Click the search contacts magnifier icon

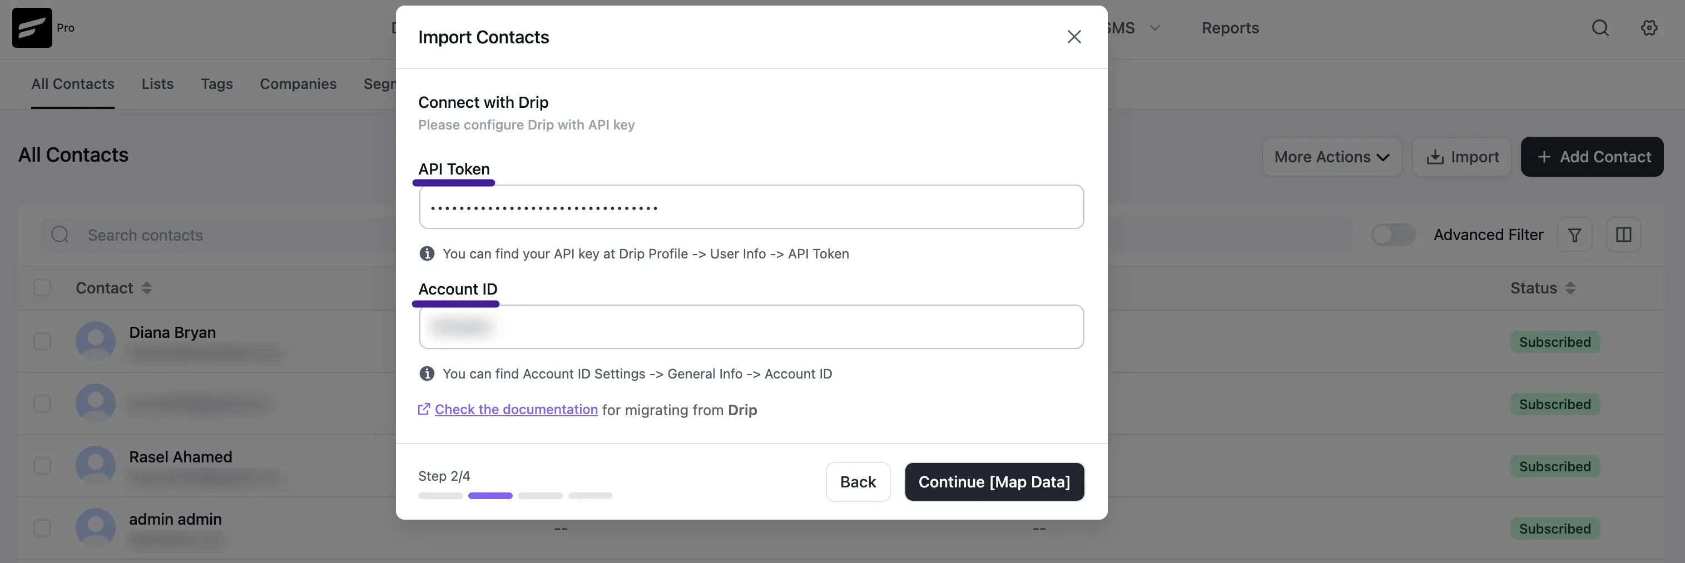pyautogui.click(x=60, y=235)
